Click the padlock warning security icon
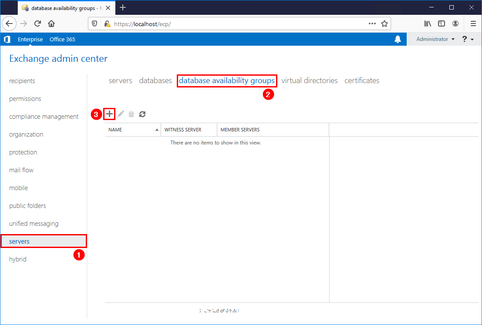Screen dimensions: 482x325 107,23
